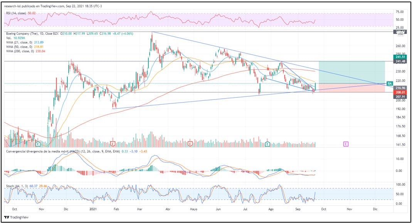
Task: Click the TradingView logo at bottom left
Action: pyautogui.click(x=17, y=217)
